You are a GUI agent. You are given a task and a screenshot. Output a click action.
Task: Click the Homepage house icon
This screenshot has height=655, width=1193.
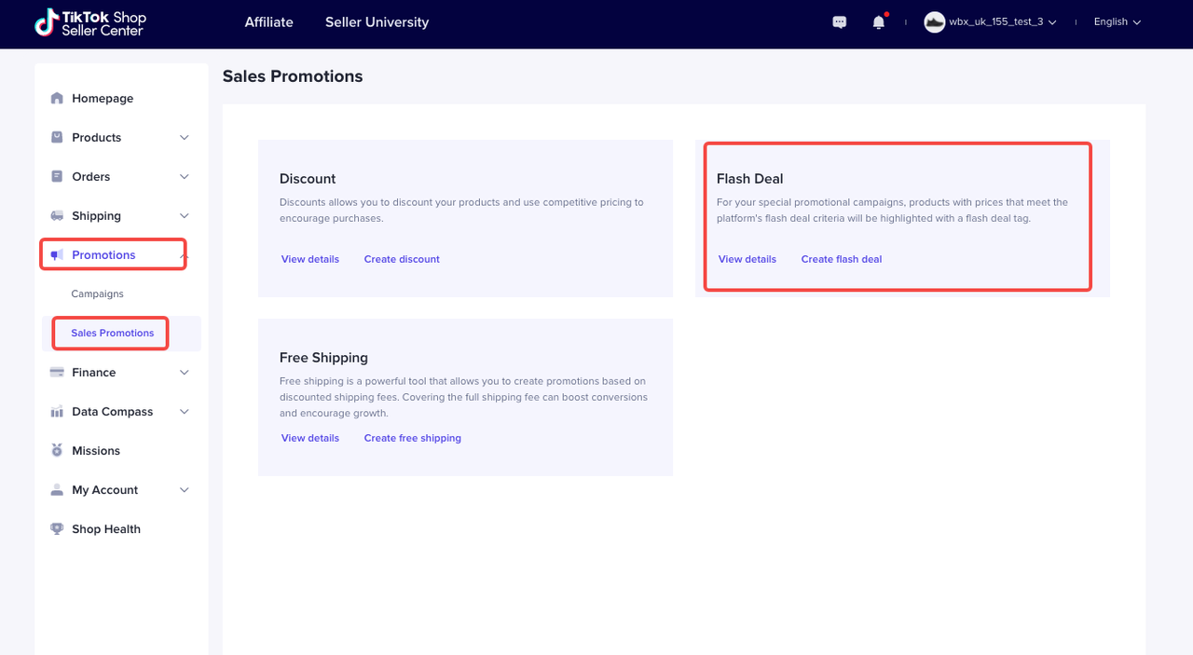point(57,99)
